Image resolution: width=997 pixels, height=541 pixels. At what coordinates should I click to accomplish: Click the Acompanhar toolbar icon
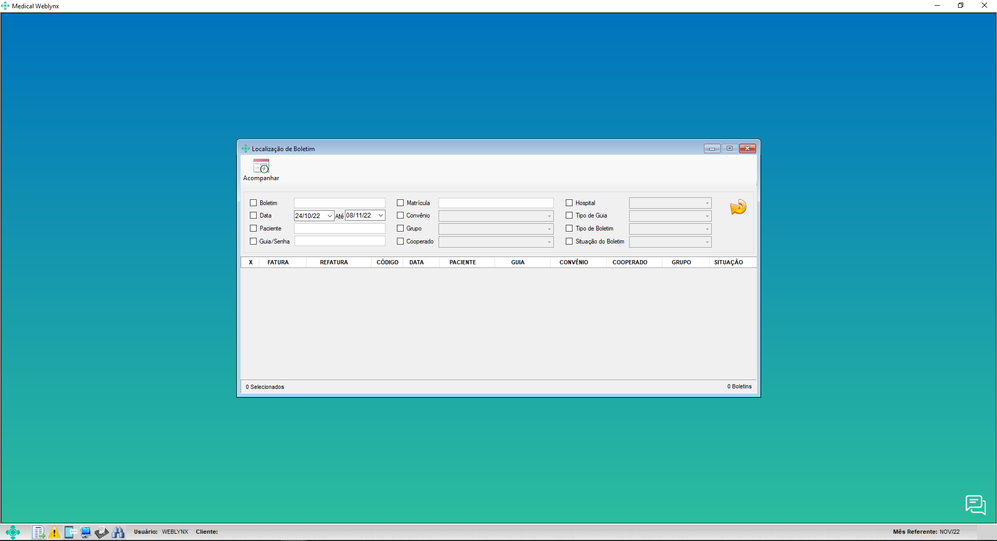261,167
